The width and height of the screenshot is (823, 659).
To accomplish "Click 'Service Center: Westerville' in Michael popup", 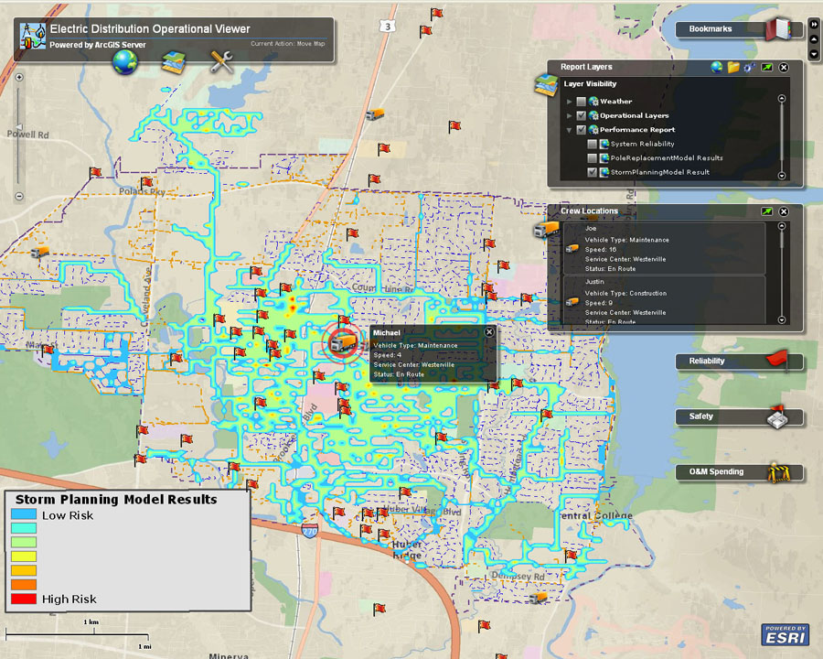I will point(414,364).
